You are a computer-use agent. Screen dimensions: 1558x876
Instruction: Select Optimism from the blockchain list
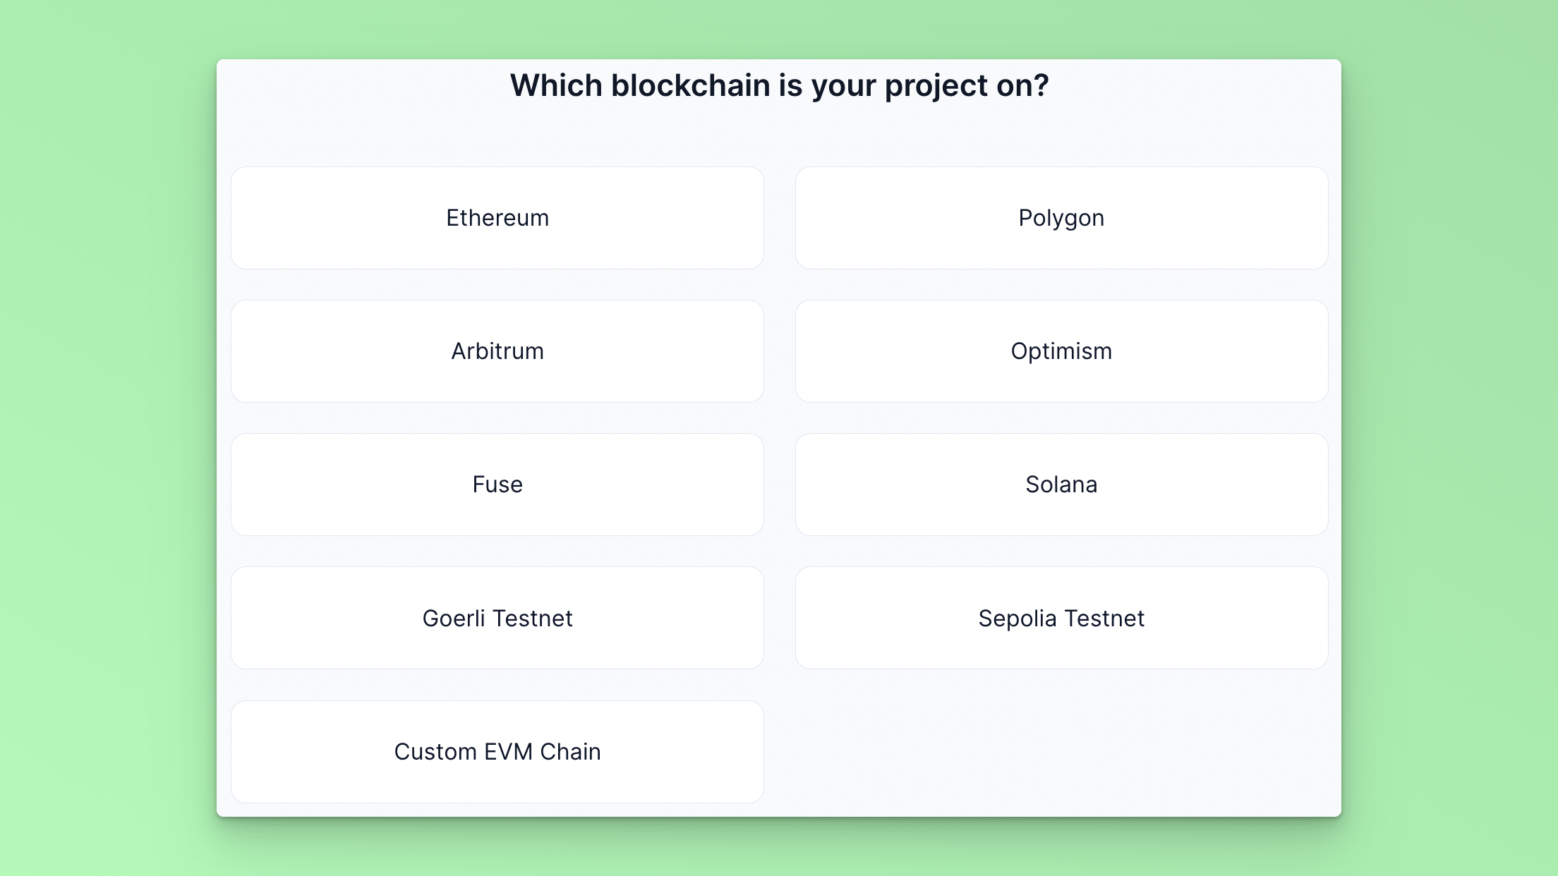click(x=1062, y=351)
